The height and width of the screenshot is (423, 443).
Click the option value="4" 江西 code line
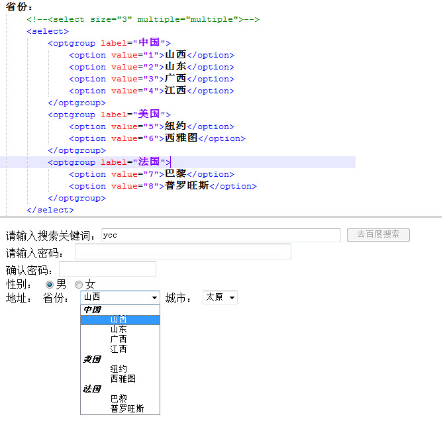coord(152,91)
